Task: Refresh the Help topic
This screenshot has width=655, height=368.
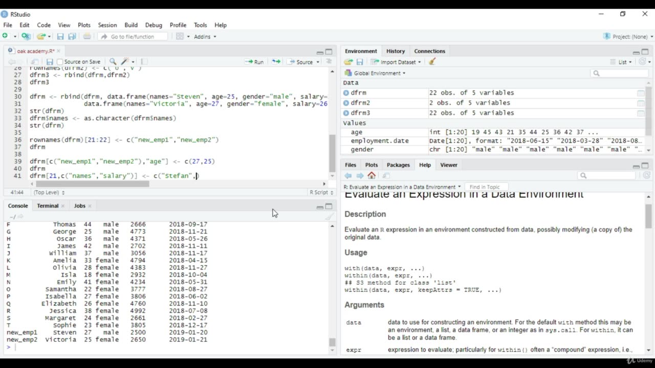Action: (647, 175)
